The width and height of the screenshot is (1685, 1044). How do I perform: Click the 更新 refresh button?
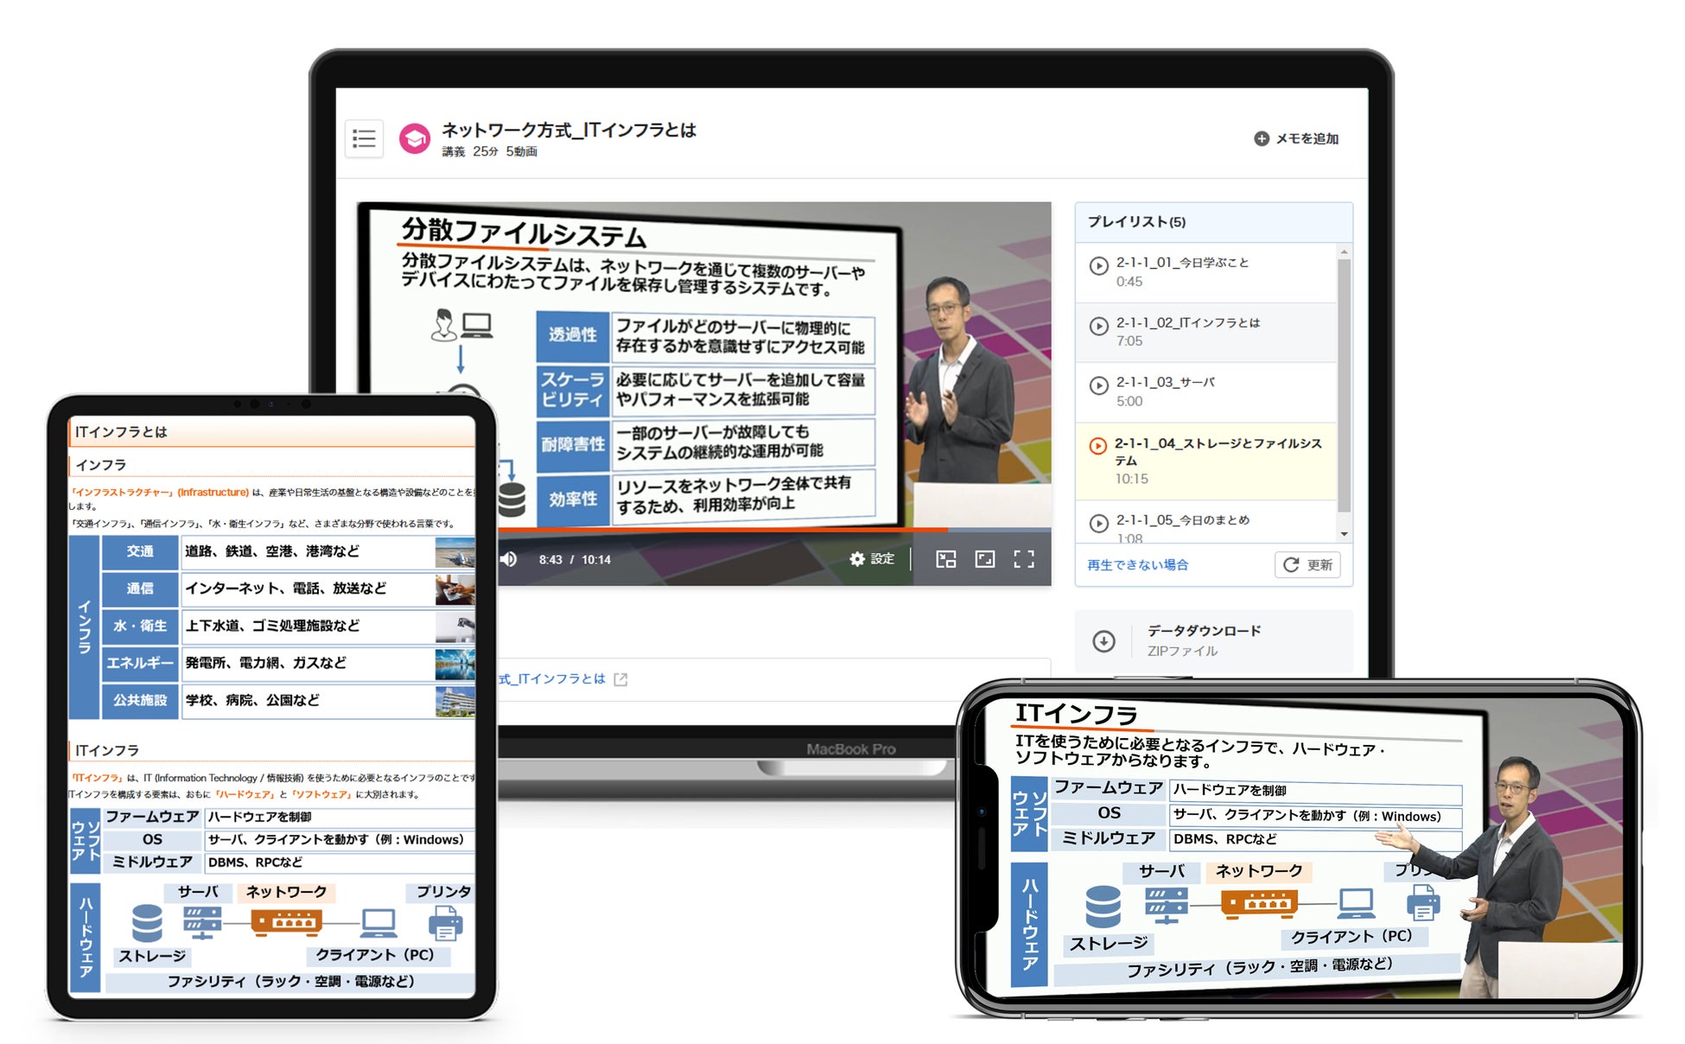1307,564
